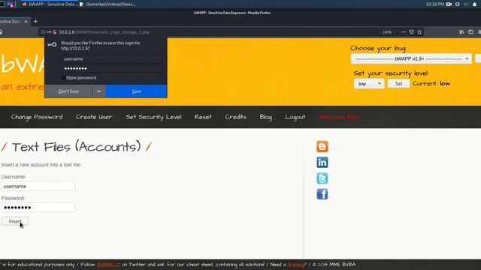
Task: Toggle the Firefox sidebar icon
Action: [470, 31]
